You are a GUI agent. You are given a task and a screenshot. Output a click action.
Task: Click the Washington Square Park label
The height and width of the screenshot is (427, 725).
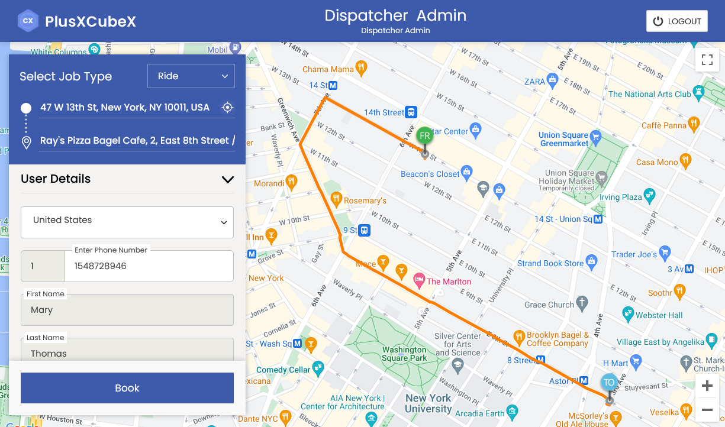pyautogui.click(x=405, y=354)
